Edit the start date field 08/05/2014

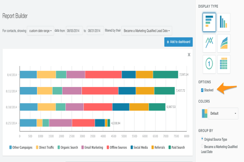[74, 31]
